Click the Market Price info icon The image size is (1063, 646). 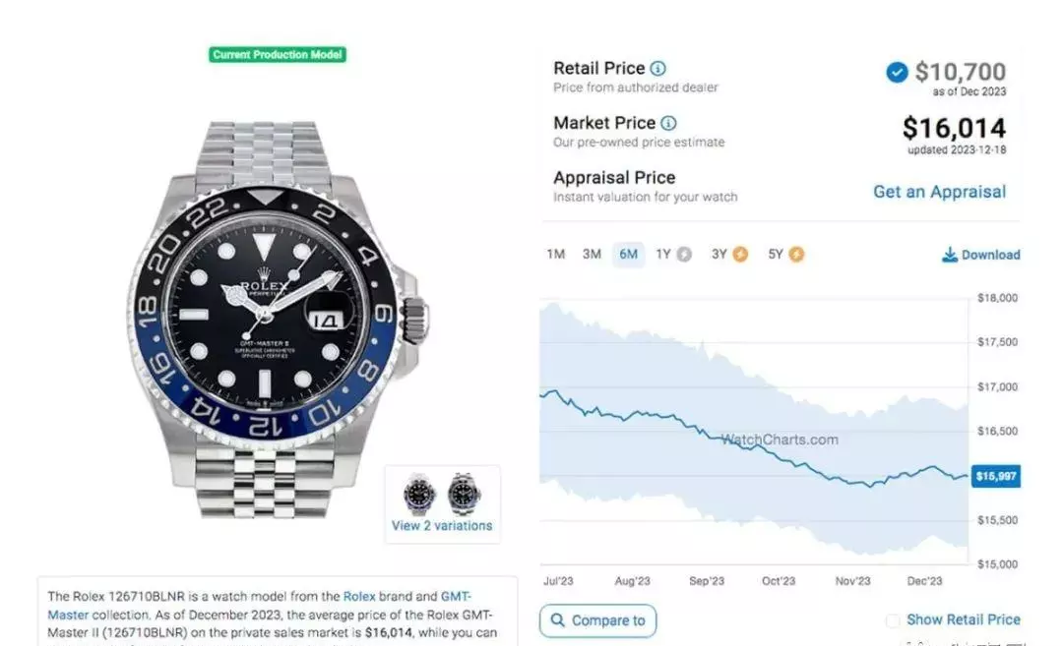668,123
